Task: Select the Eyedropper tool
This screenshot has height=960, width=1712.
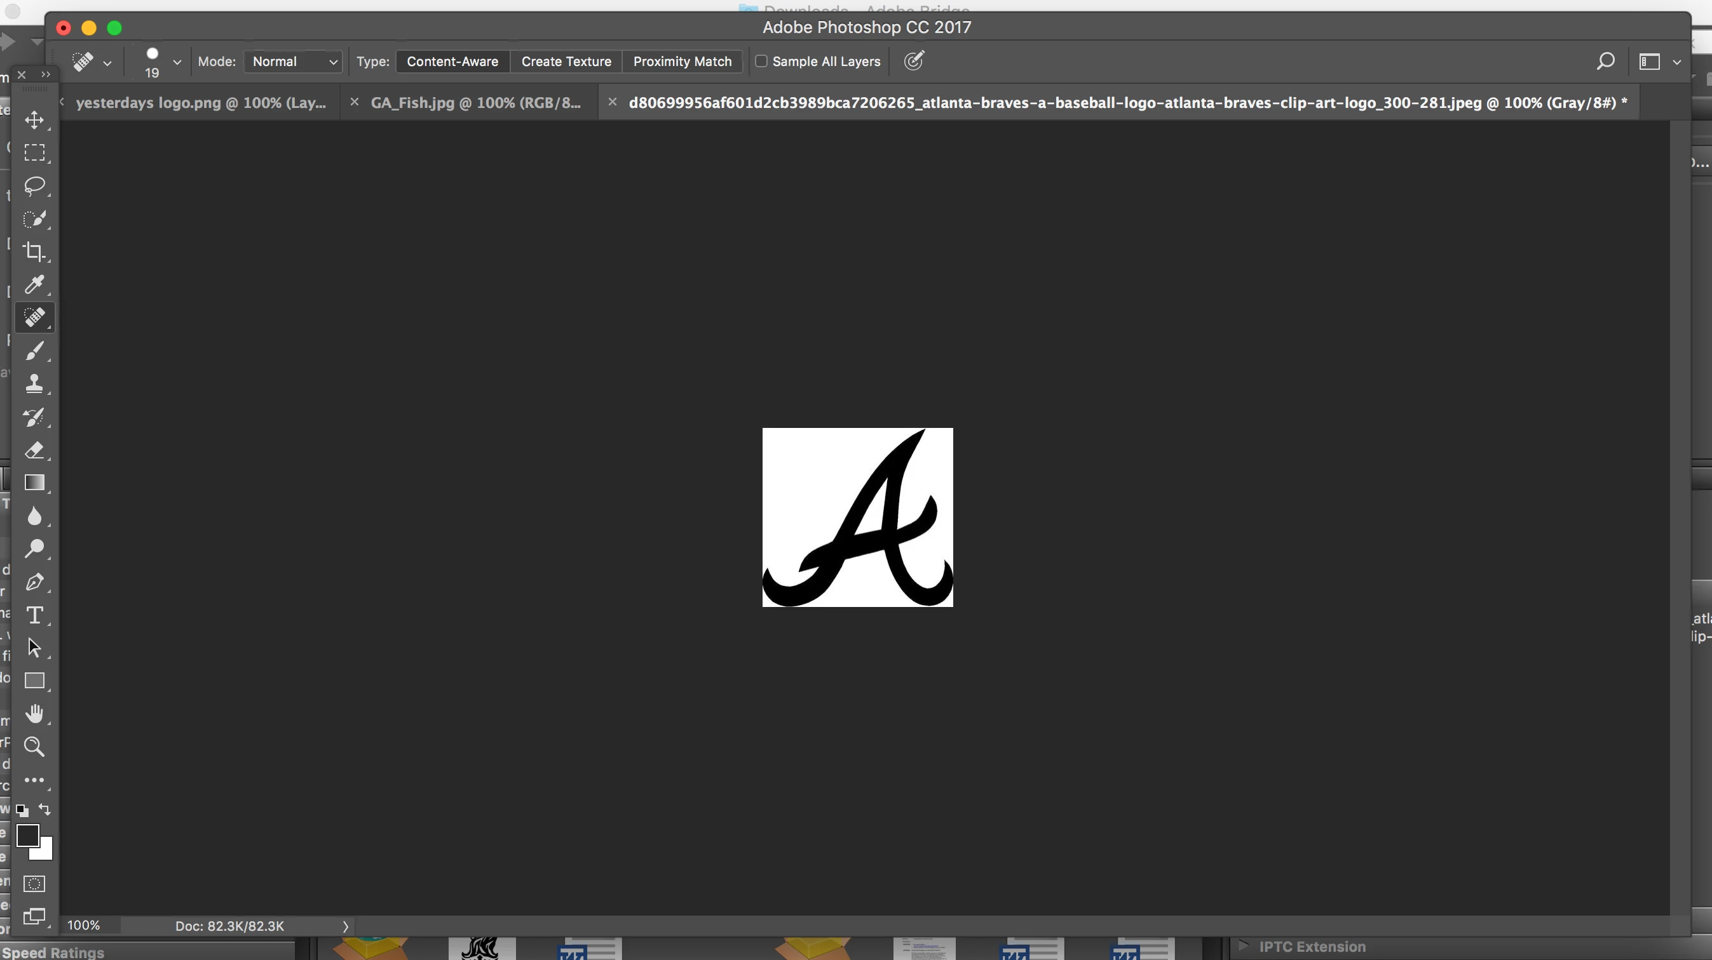Action: pos(34,285)
